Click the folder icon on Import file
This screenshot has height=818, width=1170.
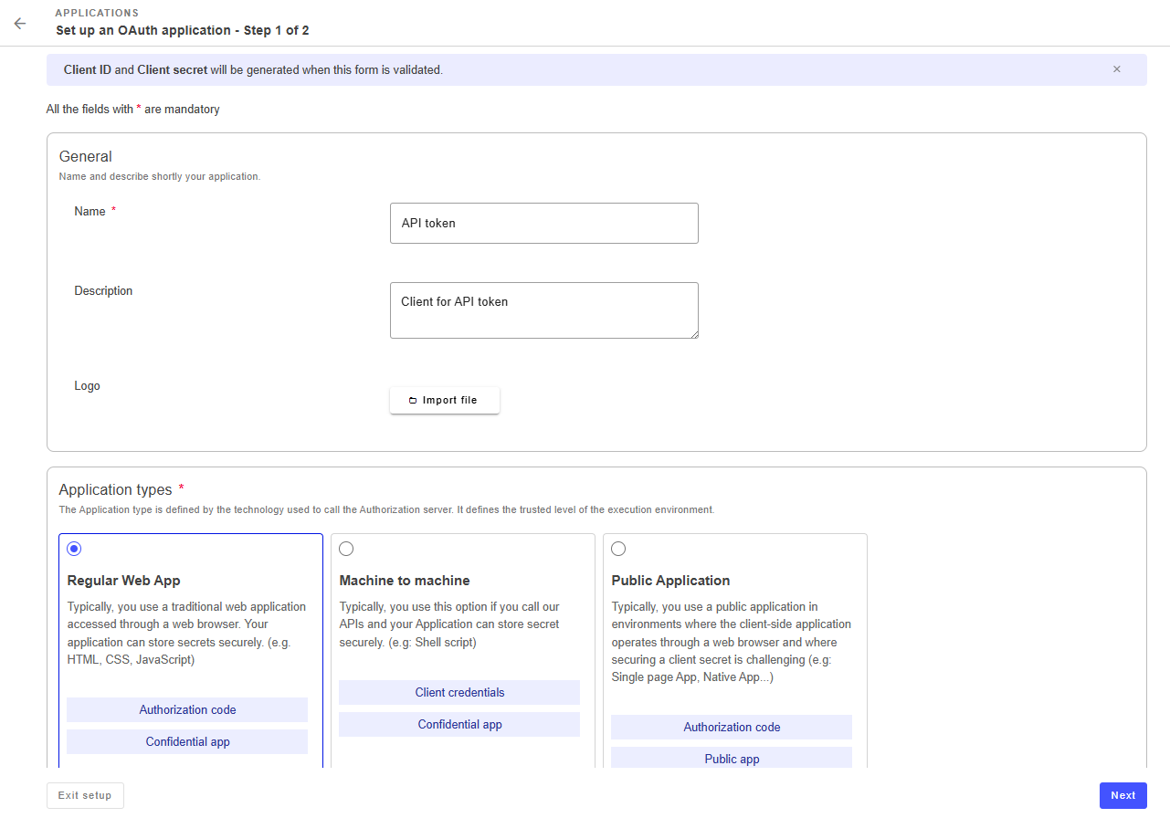point(413,401)
